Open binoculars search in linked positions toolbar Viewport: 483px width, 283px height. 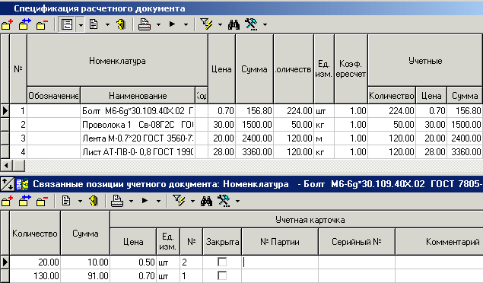click(206, 202)
